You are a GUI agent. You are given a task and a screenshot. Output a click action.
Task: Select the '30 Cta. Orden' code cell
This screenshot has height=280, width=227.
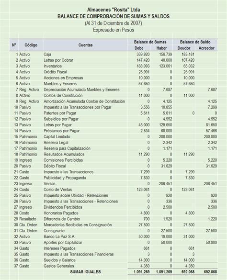26,225
